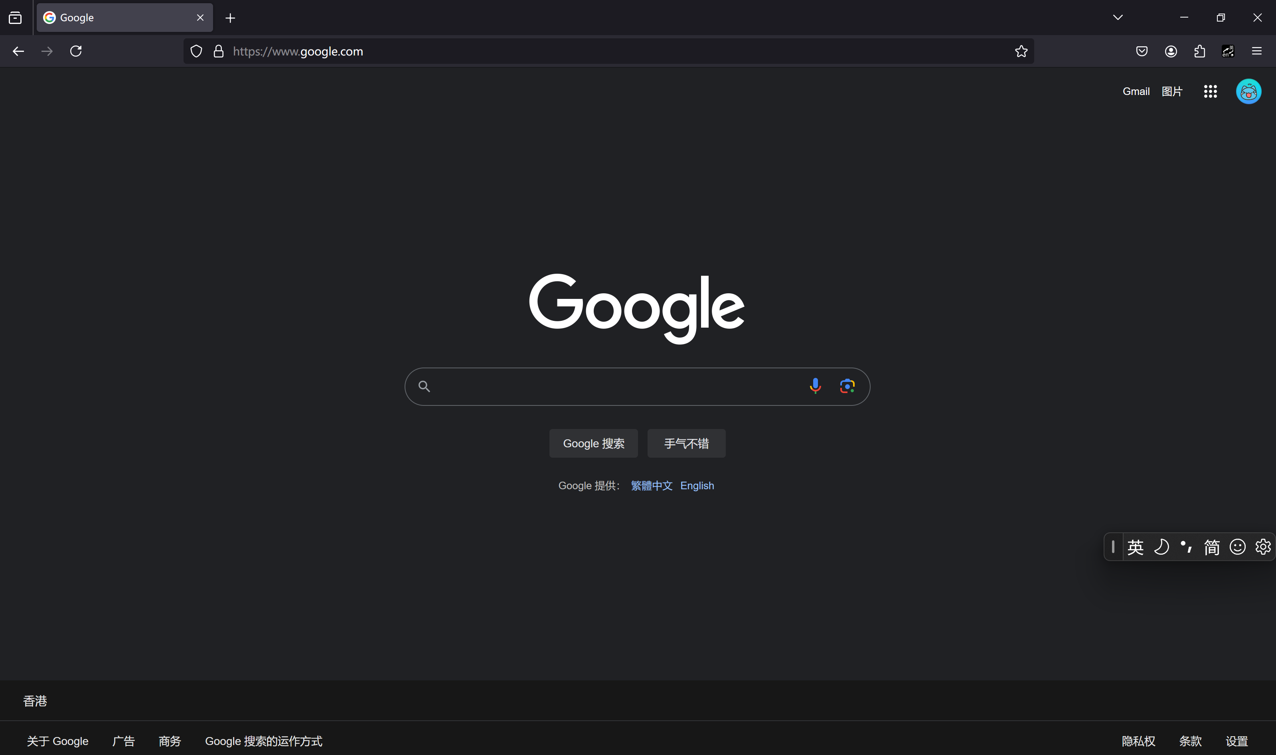Click the Save to Pocket icon
Screen dimensions: 1276x755
tap(1141, 51)
